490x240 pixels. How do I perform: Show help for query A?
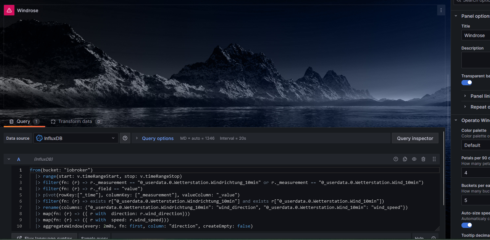coord(396,159)
